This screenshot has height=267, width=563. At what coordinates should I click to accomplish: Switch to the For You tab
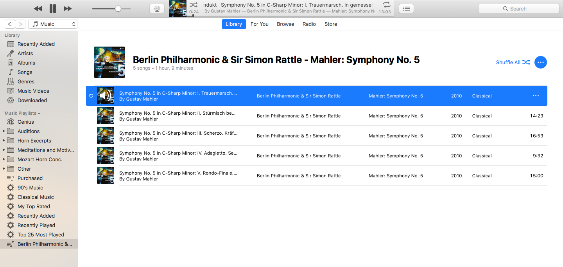pos(260,24)
